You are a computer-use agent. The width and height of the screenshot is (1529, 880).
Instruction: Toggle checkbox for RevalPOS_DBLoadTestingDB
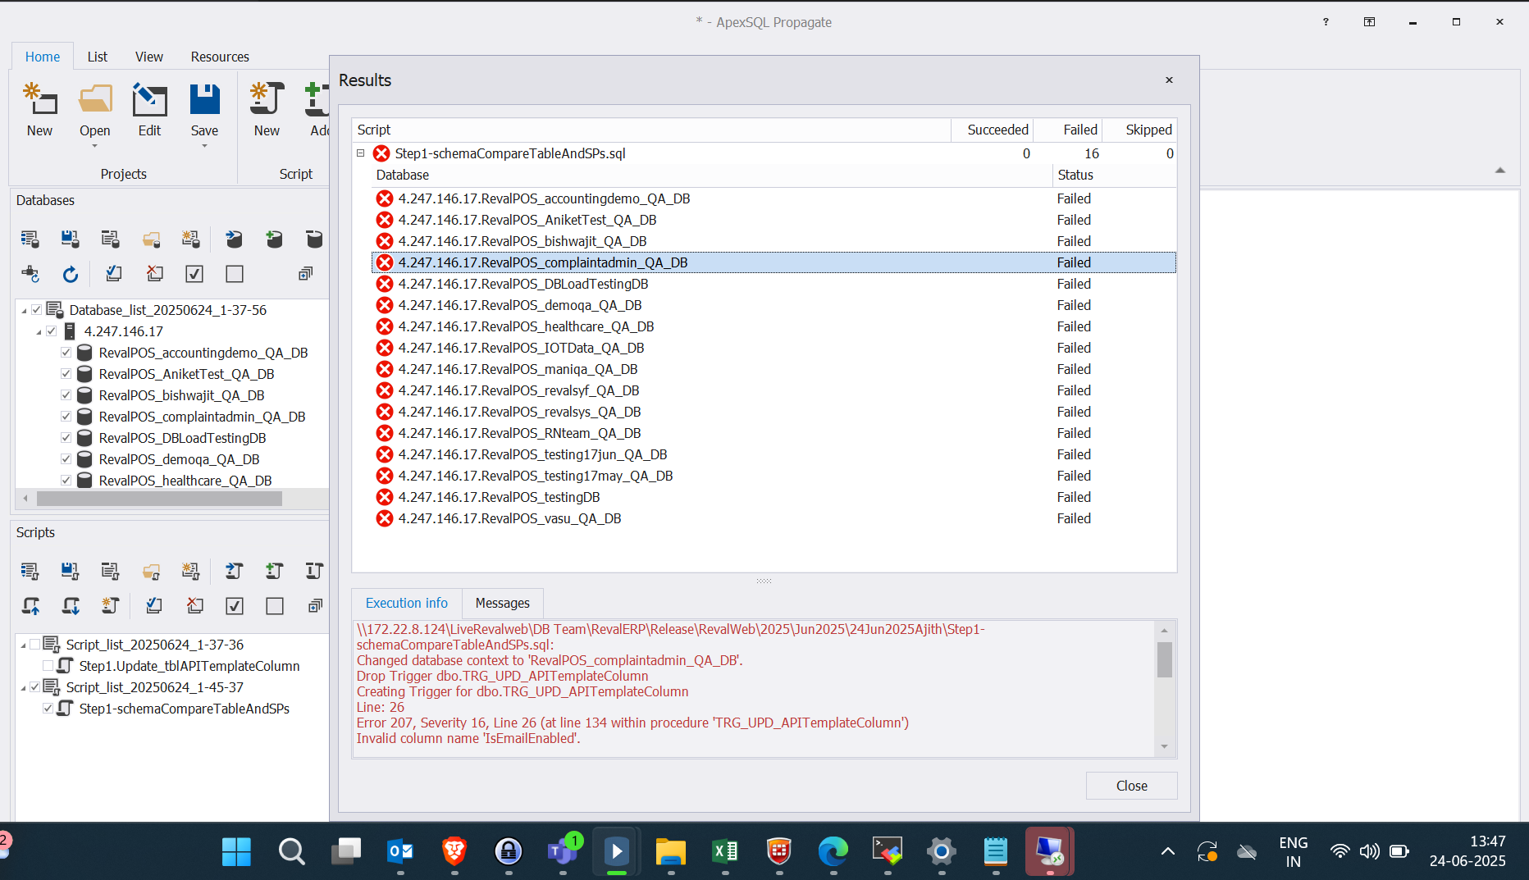point(66,438)
